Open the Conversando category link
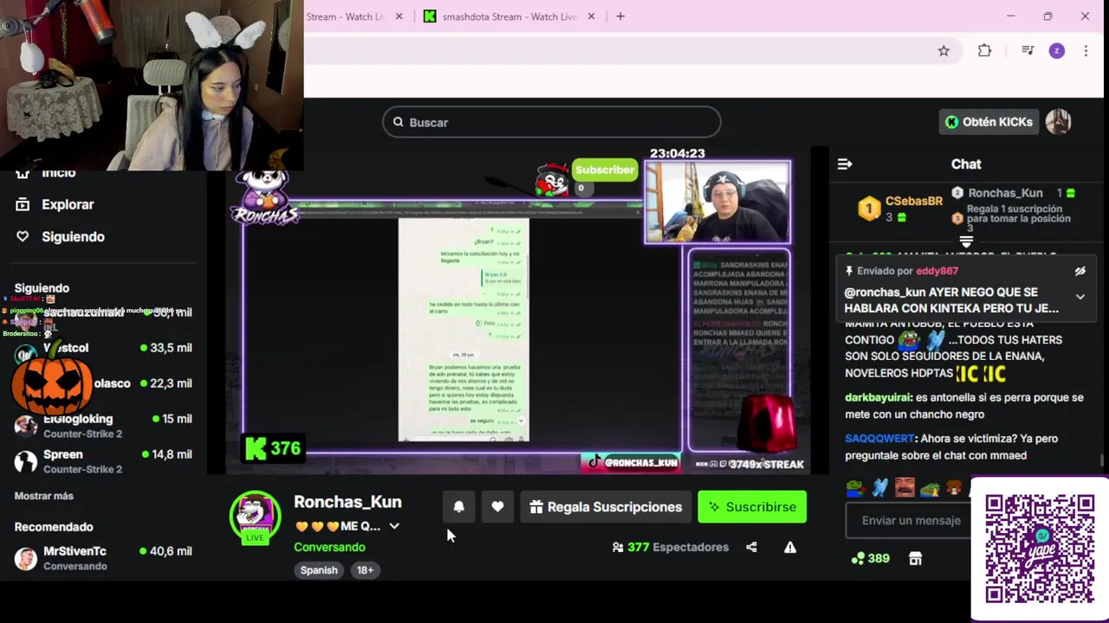This screenshot has height=623, width=1109. click(329, 547)
